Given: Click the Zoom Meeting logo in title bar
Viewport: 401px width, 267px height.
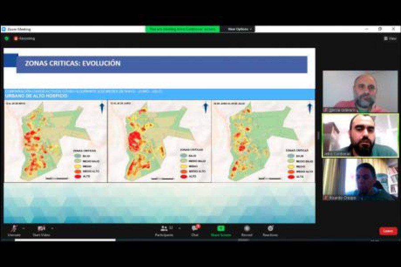Looking at the screenshot, I should pyautogui.click(x=4, y=29).
